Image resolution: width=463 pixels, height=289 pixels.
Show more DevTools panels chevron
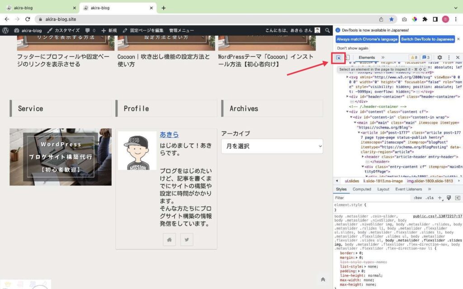[x=383, y=57]
